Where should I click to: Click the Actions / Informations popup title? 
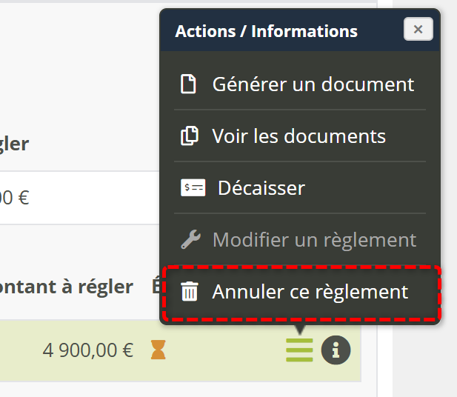click(x=266, y=31)
